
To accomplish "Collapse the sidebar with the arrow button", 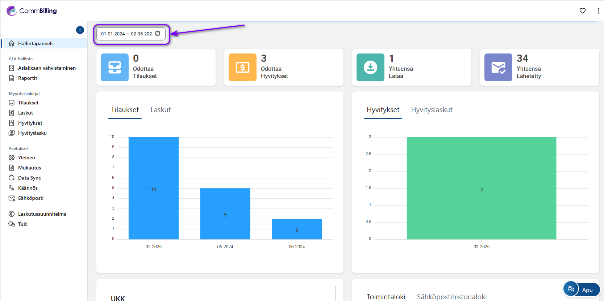I will tap(80, 30).
